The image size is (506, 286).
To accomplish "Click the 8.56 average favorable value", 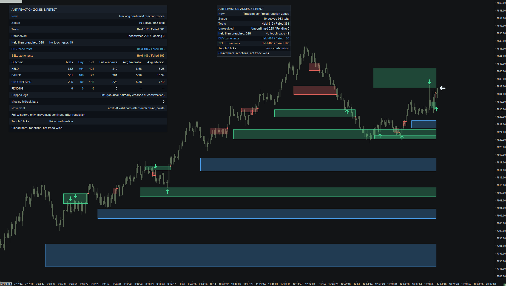I will click(x=139, y=69).
